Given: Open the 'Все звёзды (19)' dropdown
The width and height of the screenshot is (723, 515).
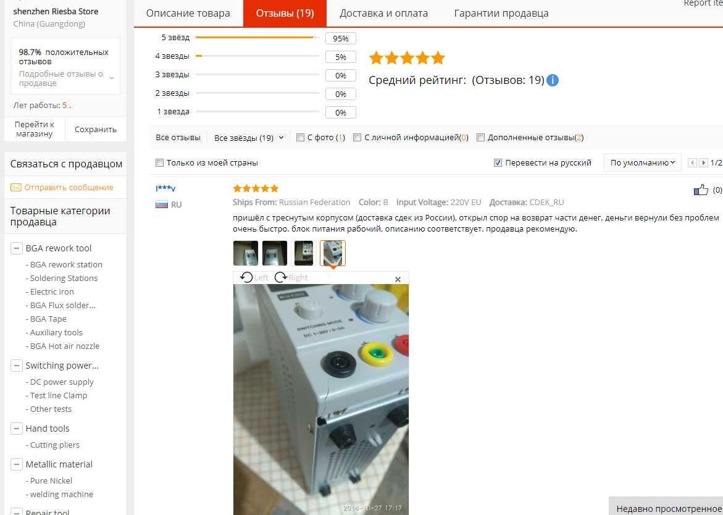Looking at the screenshot, I should tap(249, 138).
